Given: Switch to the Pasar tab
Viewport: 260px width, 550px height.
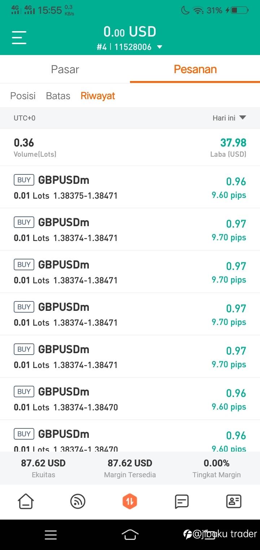Looking at the screenshot, I should (65, 69).
